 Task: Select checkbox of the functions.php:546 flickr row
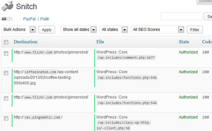click(6, 98)
